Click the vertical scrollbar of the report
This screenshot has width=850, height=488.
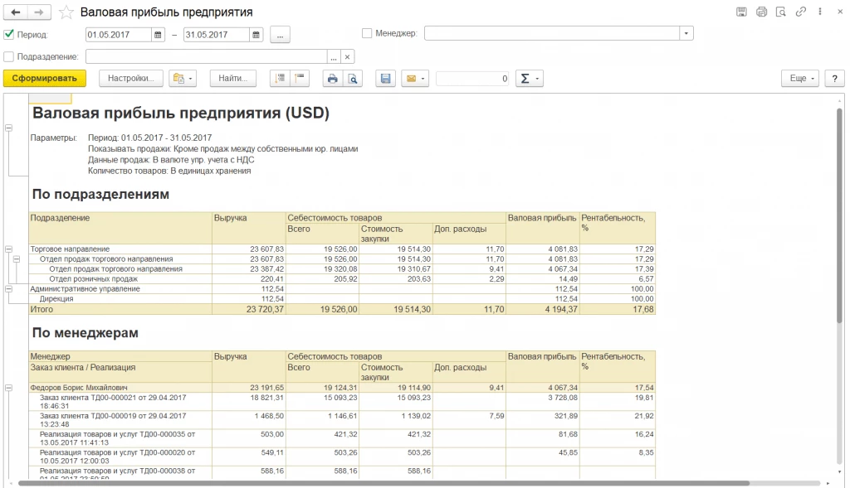point(840,216)
